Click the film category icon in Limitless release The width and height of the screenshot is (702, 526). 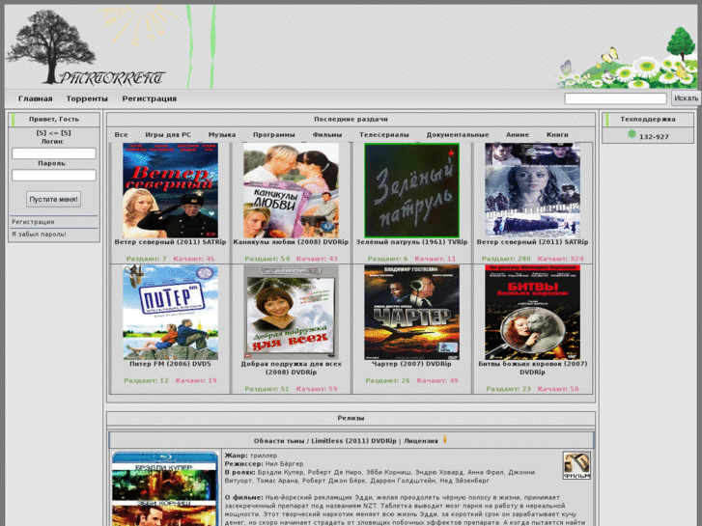[576, 465]
